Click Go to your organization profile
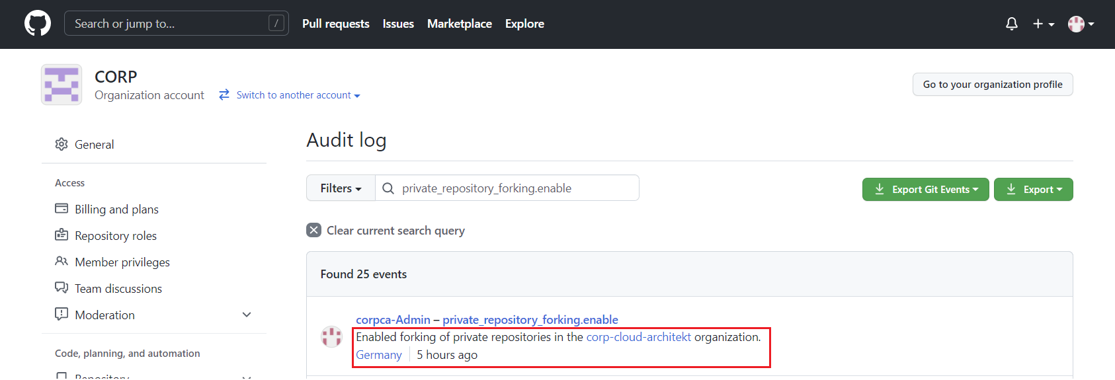 993,85
